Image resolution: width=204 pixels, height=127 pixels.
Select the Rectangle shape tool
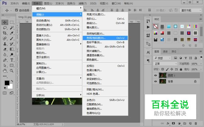(x=12, y=66)
